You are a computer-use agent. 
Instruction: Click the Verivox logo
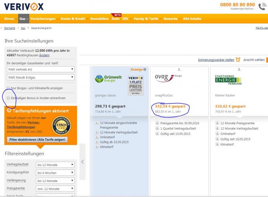(x=24, y=6)
